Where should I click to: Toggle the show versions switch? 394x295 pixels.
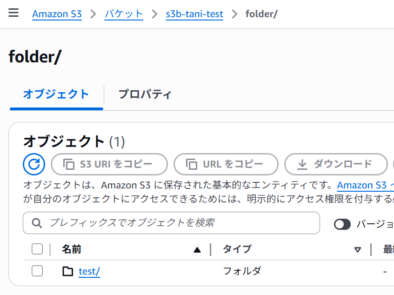point(342,224)
